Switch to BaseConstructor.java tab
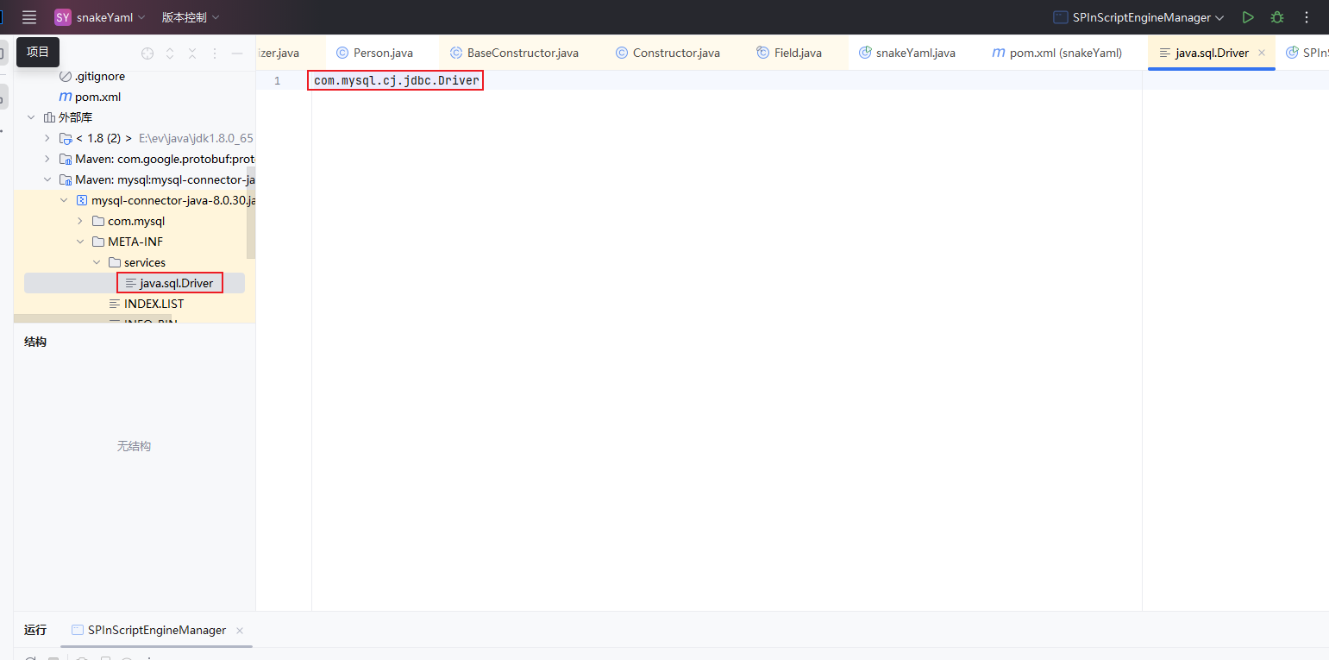This screenshot has height=660, width=1329. pos(514,53)
